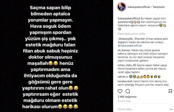Focus the Yorum ekle comment field
The image size is (174, 112).
pyautogui.click(x=143, y=109)
